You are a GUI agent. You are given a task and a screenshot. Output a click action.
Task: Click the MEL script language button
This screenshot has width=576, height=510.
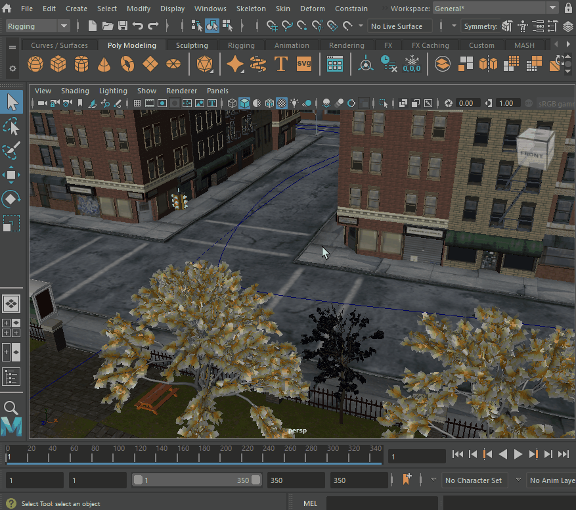(310, 503)
